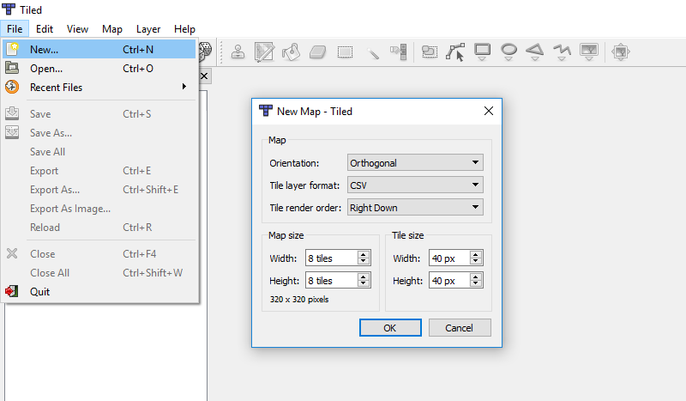
Task: Increase map width with the up arrow
Action: (363, 254)
